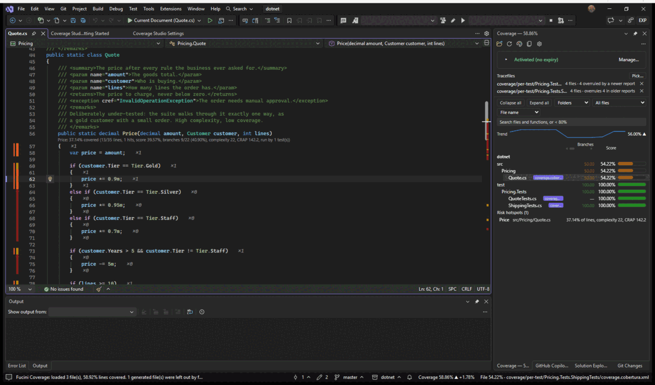Pin the Output window

click(477, 302)
